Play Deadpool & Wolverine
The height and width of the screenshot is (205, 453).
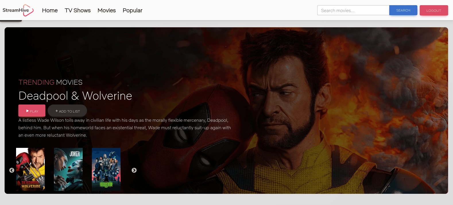click(x=32, y=111)
